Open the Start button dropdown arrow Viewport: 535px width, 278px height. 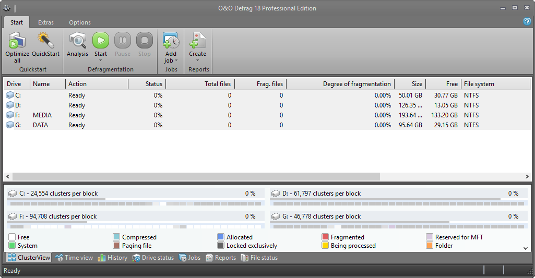point(101,61)
